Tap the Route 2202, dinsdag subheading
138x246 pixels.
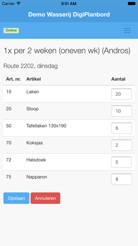[31, 66]
